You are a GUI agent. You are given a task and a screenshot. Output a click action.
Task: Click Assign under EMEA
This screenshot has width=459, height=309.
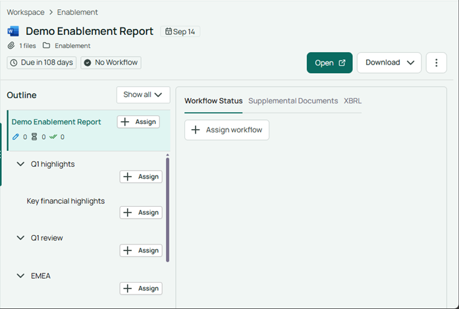[x=141, y=289]
